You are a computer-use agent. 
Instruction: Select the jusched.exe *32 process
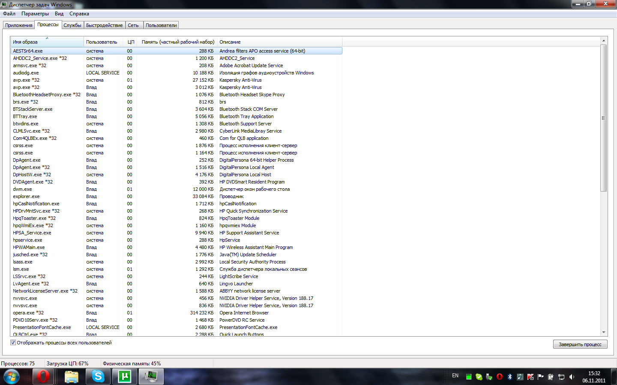(x=176, y=255)
